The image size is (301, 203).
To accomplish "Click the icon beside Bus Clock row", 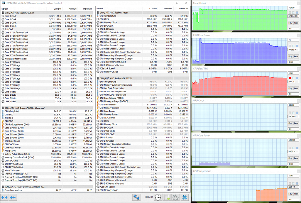I will [3, 29].
